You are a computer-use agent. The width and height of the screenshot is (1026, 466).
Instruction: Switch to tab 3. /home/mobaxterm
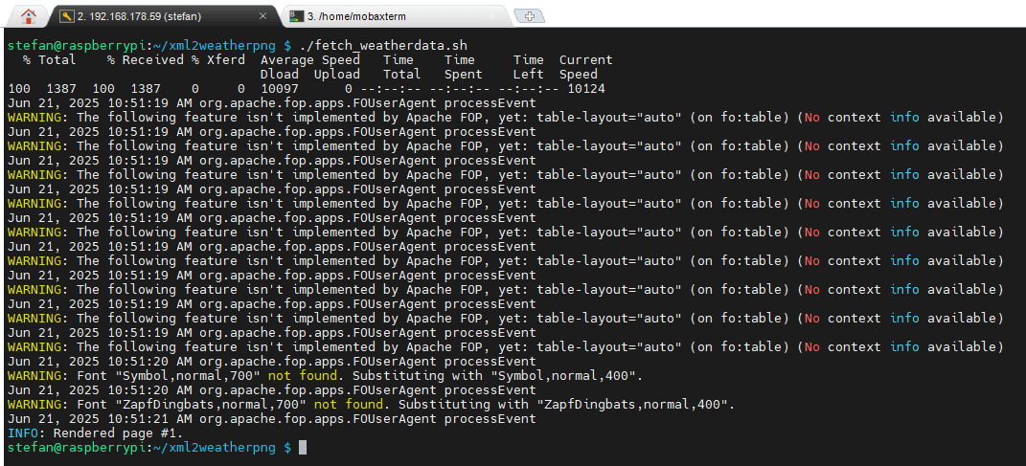point(395,16)
